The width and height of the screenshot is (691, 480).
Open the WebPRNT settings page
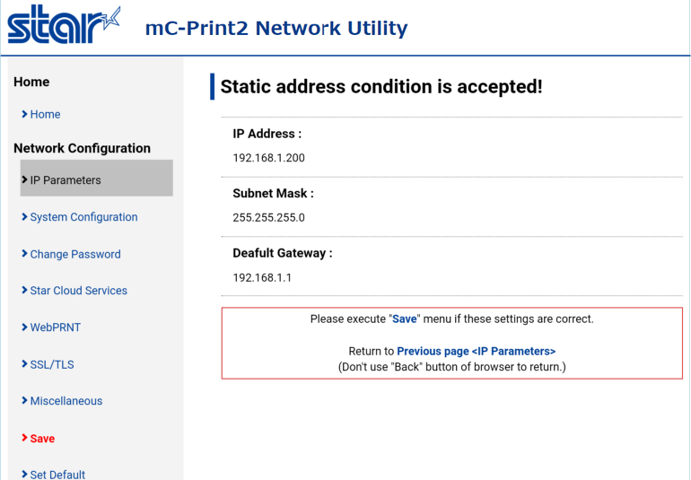(x=56, y=327)
